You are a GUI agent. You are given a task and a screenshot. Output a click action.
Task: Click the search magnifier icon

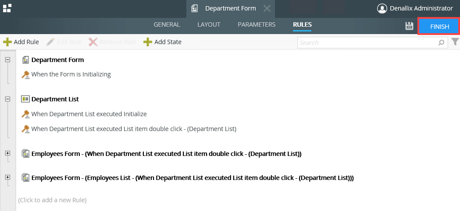(x=441, y=43)
